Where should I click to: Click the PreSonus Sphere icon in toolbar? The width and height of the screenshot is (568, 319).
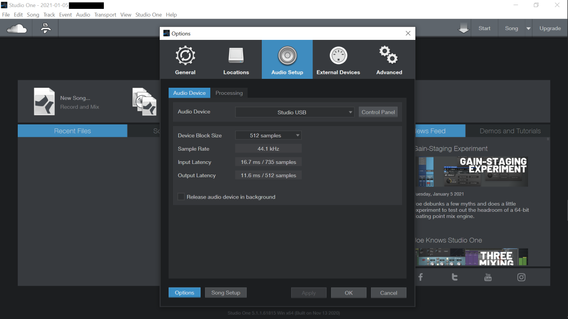(46, 28)
